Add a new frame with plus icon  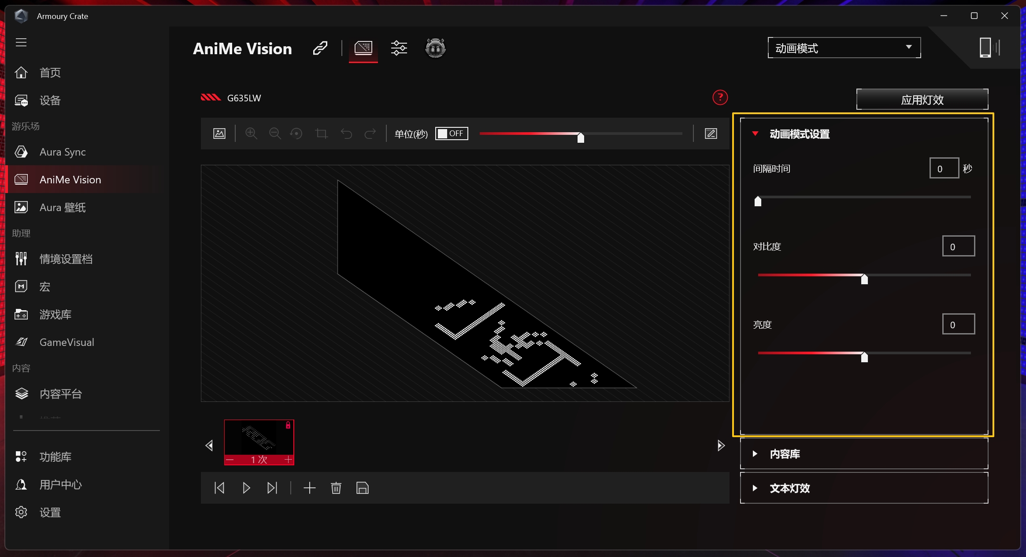pyautogui.click(x=310, y=488)
